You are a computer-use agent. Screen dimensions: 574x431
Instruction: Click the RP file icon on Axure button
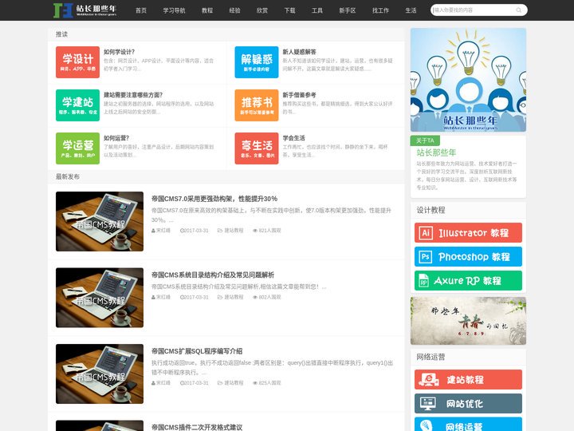424,281
